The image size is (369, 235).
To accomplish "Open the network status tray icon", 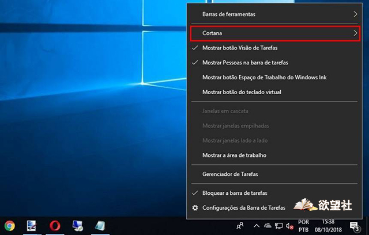I will (278, 226).
